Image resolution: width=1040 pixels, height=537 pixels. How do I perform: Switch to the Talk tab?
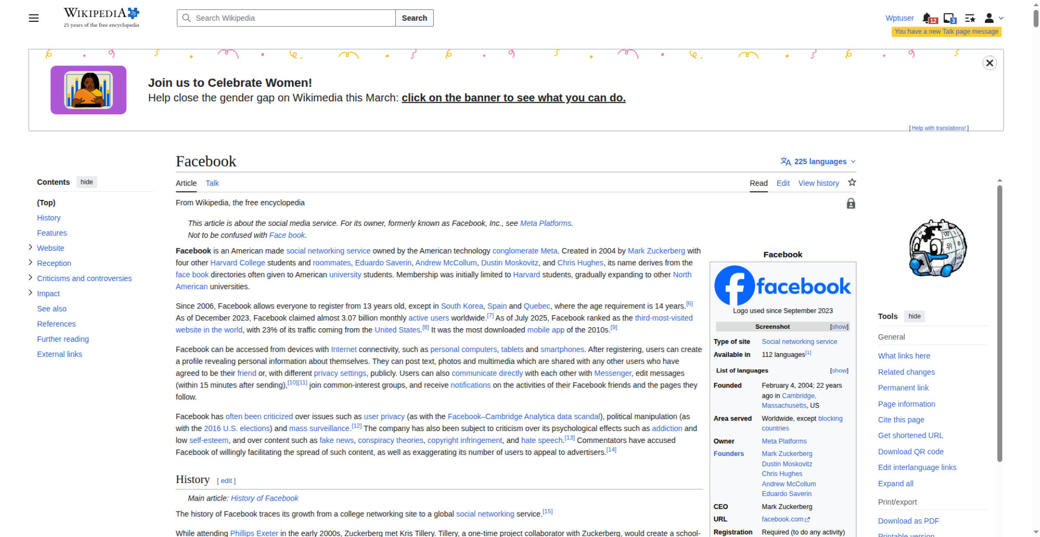[x=212, y=183]
